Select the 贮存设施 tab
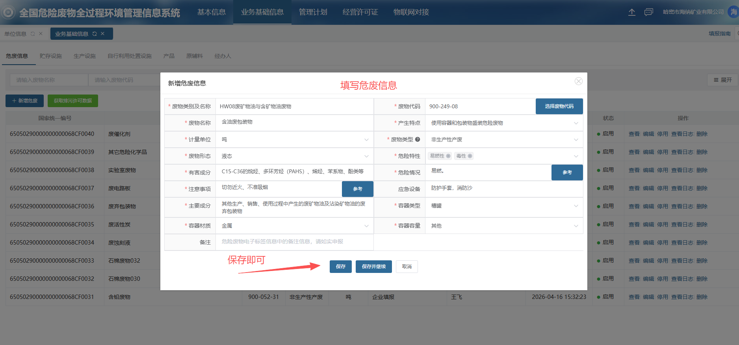The height and width of the screenshot is (345, 739). 50,56
